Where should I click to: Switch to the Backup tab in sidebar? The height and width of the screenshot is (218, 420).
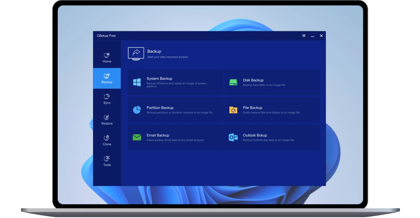(x=107, y=79)
